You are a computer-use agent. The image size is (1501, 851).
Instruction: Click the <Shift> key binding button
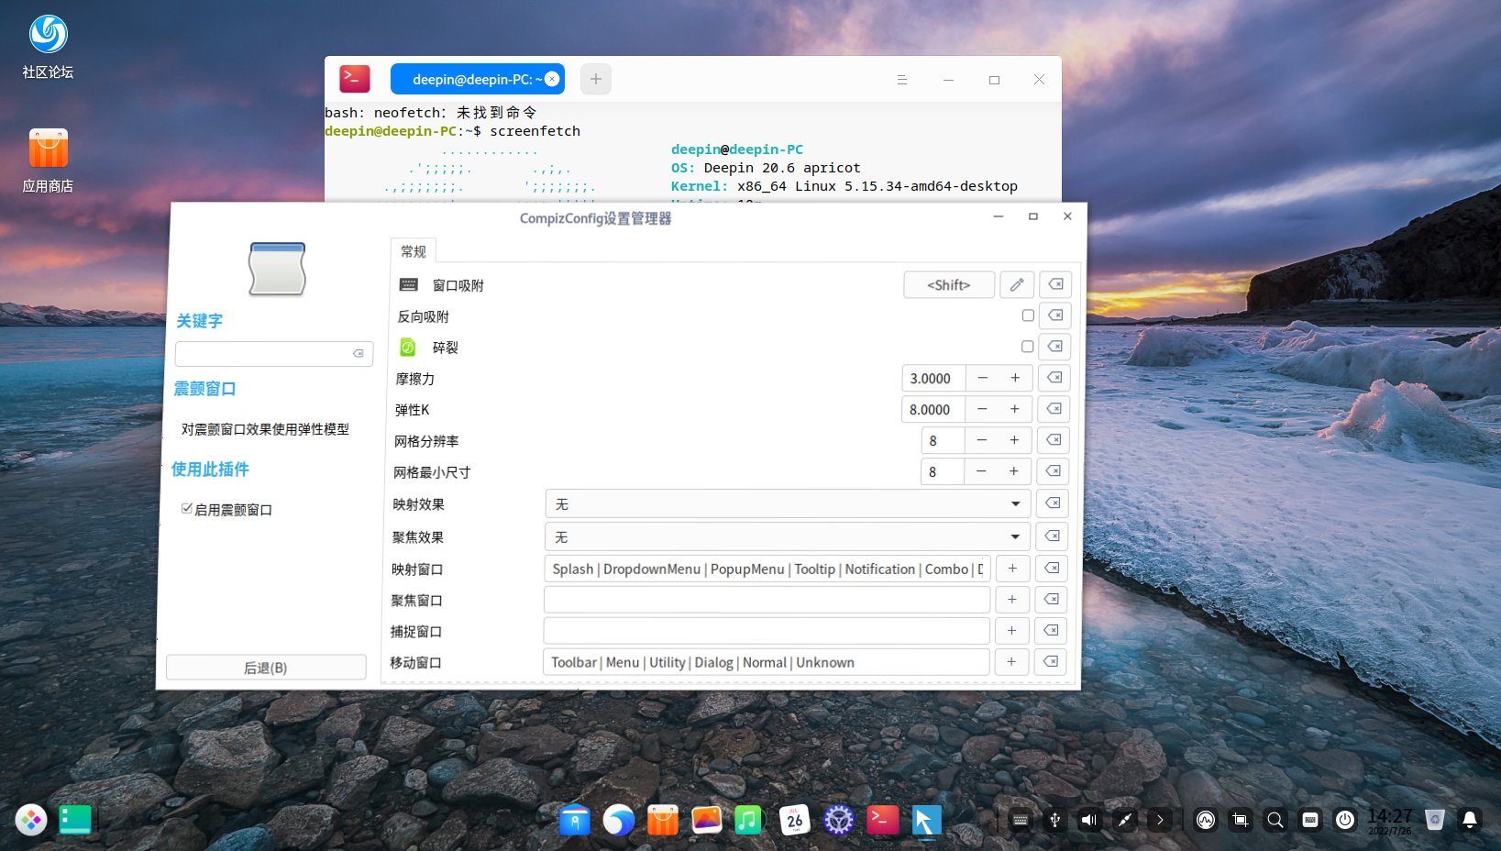coord(949,284)
